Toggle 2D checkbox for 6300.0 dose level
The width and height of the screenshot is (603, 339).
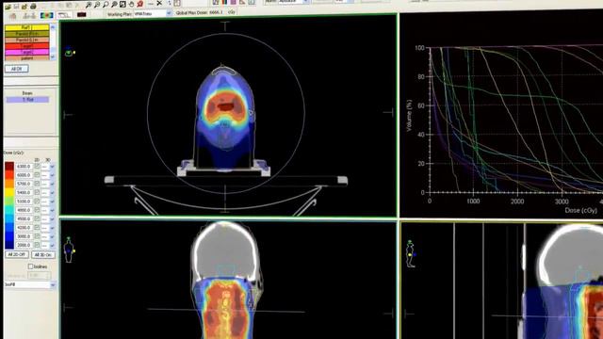[x=37, y=166]
